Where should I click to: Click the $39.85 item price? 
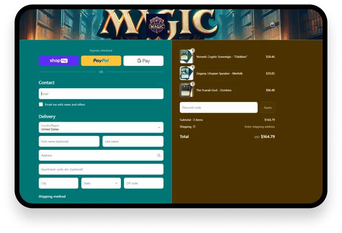270,73
